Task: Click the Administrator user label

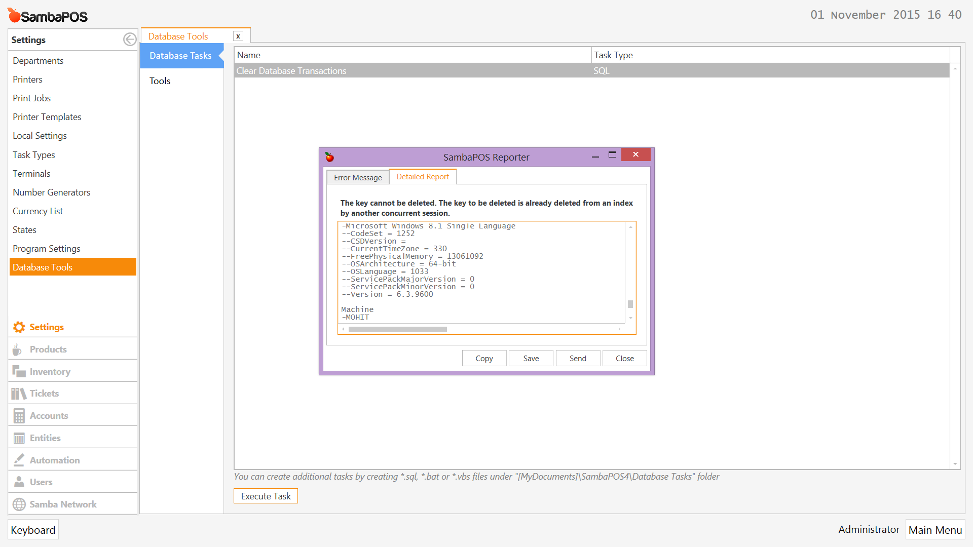Action: 869,529
